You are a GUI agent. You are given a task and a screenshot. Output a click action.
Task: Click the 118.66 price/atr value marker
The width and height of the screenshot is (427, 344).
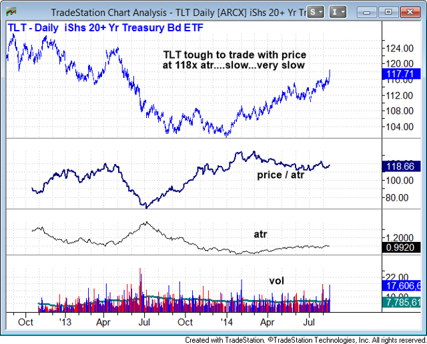click(x=401, y=166)
